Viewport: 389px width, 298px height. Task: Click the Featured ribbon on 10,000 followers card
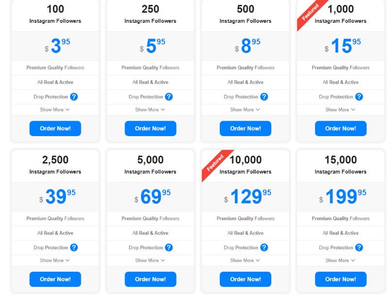tap(215, 163)
